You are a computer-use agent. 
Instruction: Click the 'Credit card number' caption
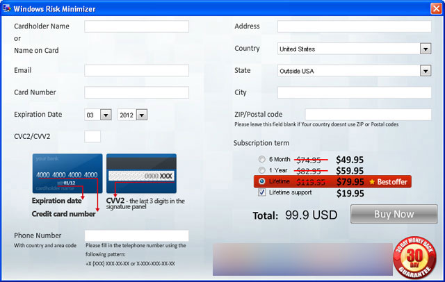coord(63,214)
